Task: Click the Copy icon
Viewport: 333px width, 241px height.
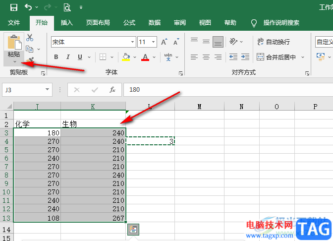Action: tap(30, 49)
